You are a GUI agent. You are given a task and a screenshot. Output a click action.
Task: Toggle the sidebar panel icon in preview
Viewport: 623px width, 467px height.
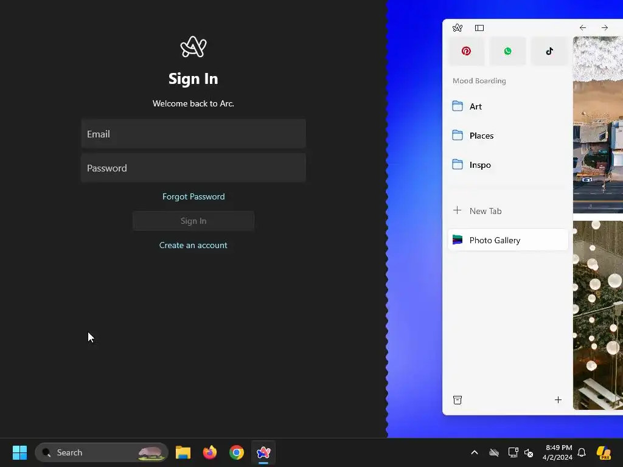coord(479,28)
